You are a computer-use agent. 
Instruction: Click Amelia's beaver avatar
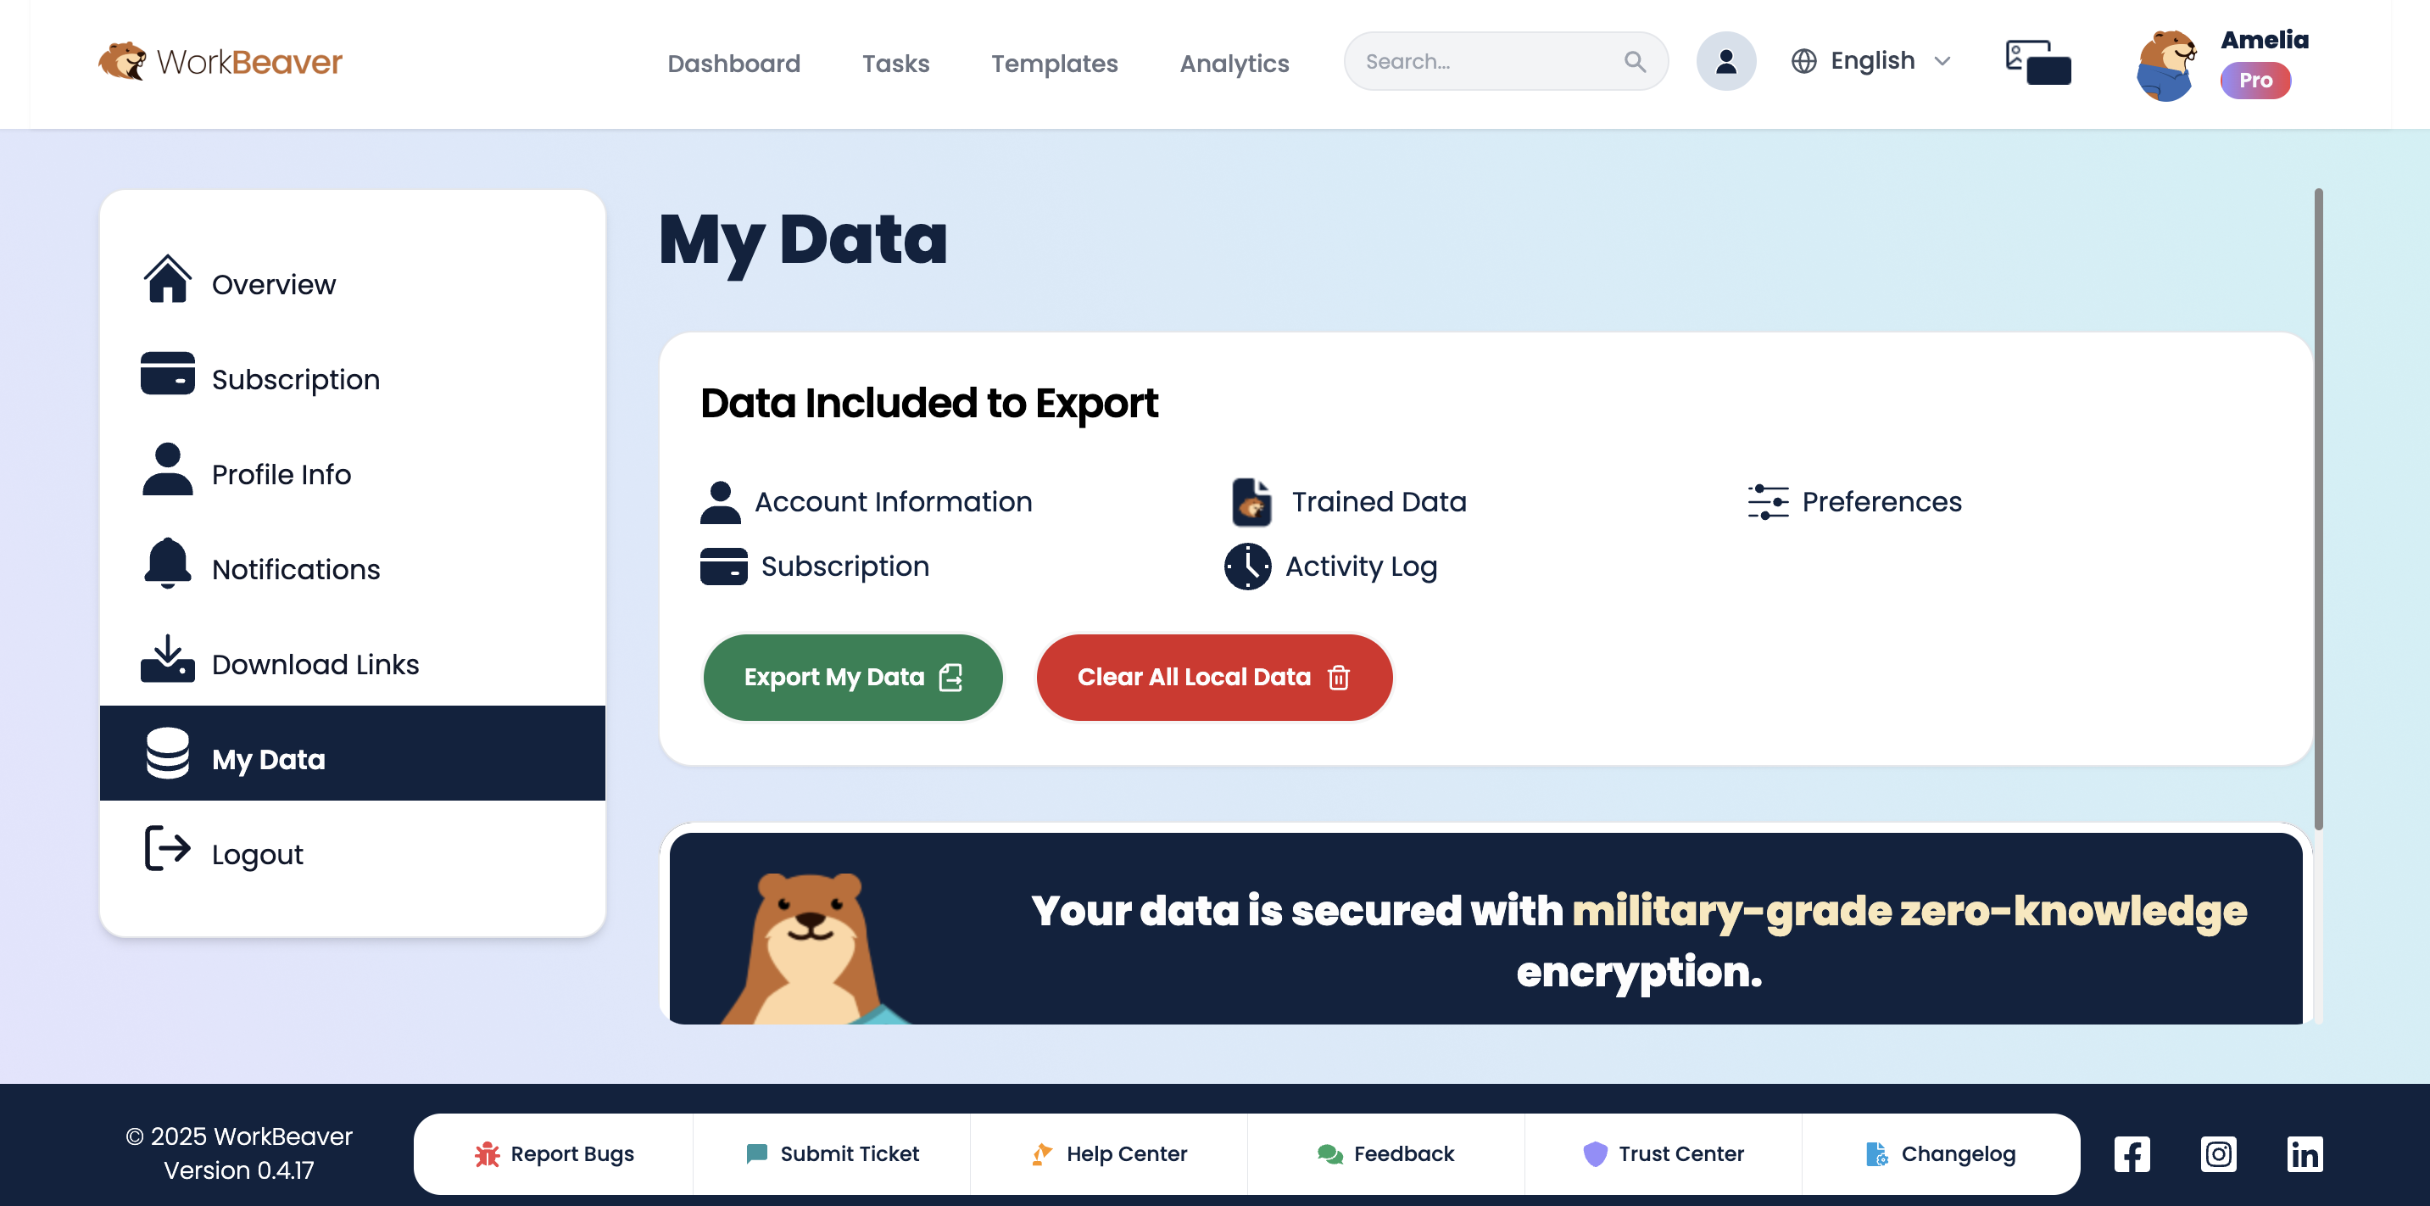coord(2165,64)
